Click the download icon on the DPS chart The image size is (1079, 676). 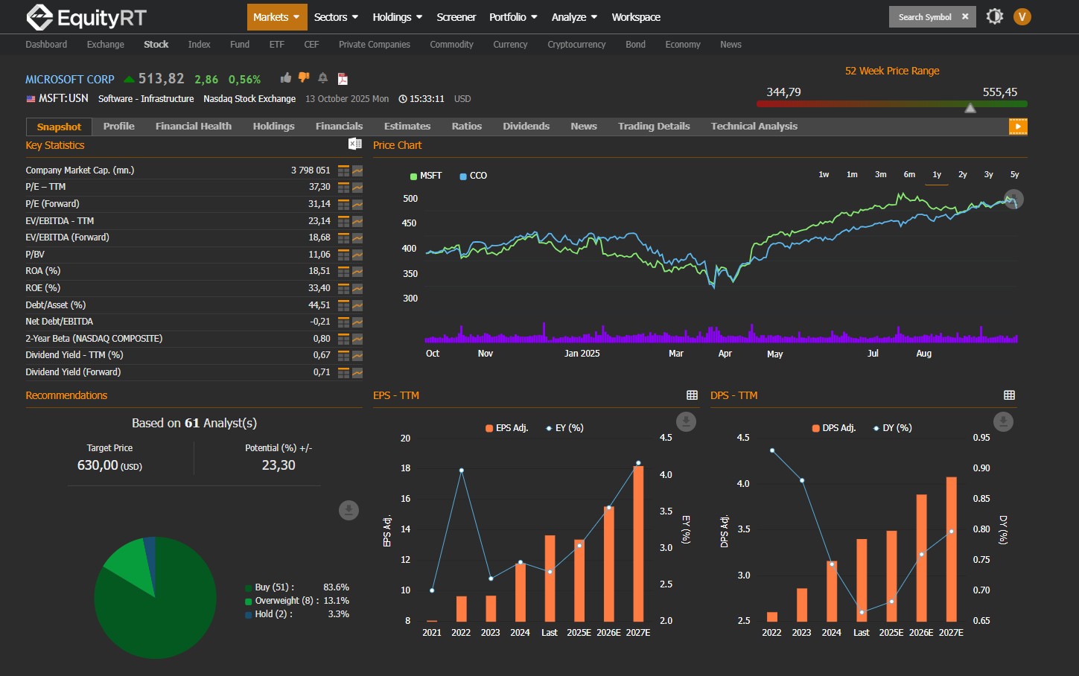(x=1002, y=421)
